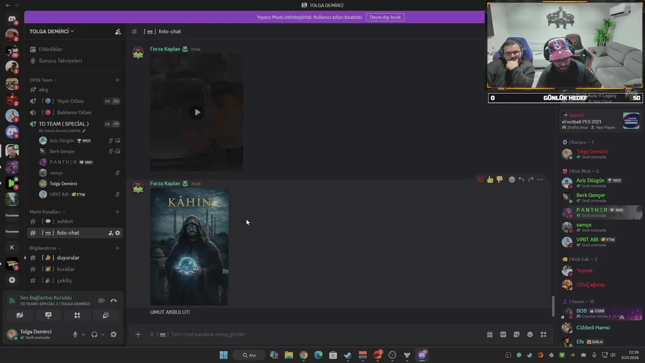645x363 pixels.
Task: Expand headphone output options arrow
Action: pyautogui.click(x=103, y=334)
